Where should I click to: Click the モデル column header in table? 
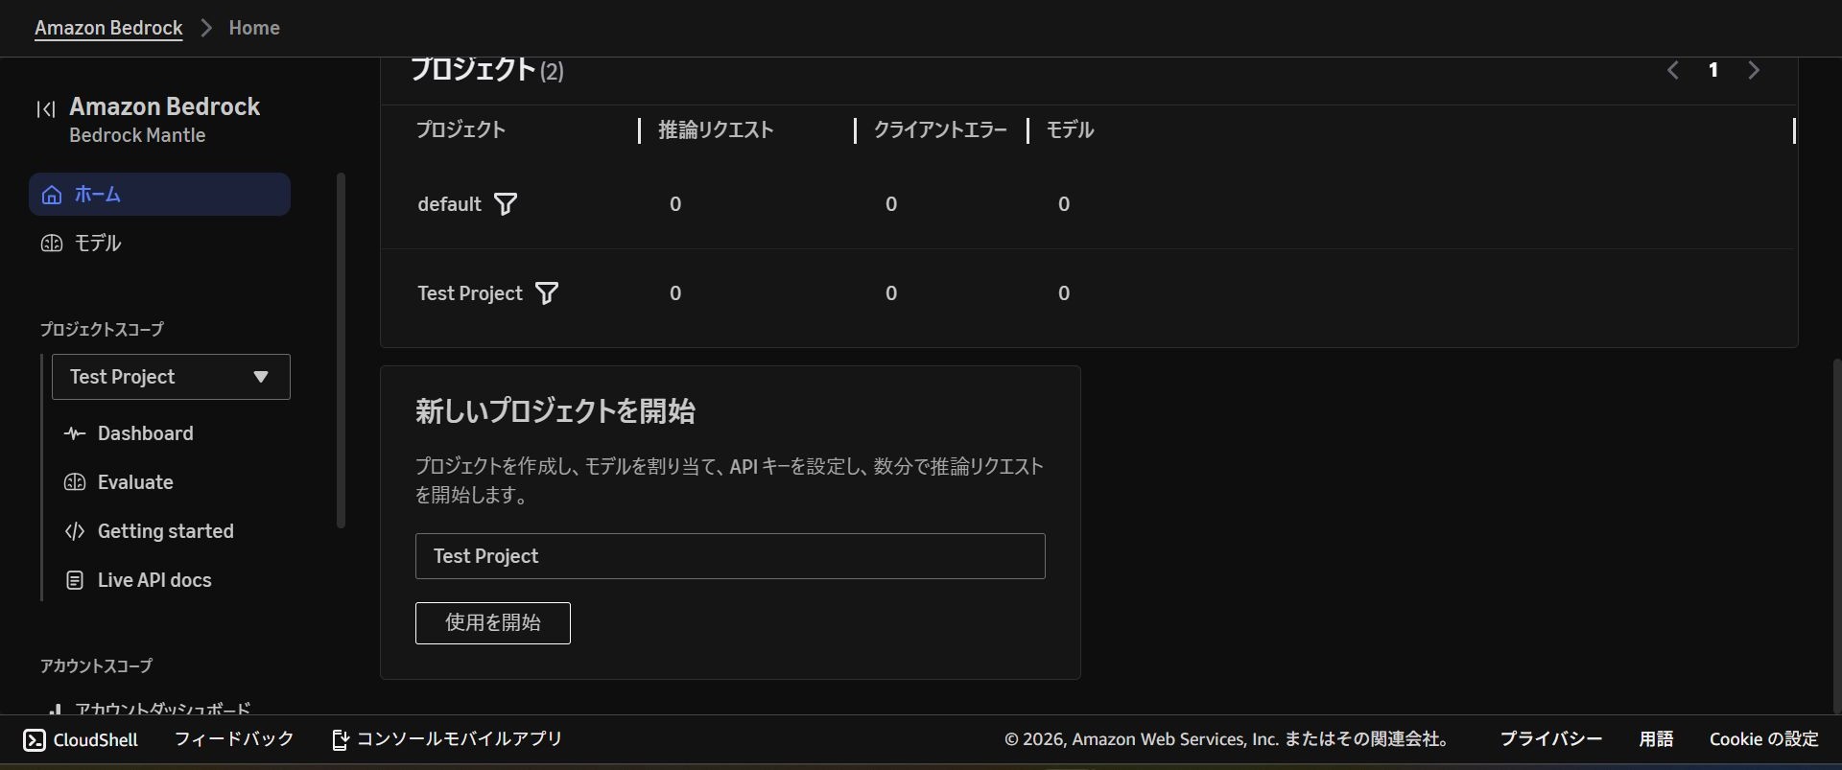click(1070, 130)
